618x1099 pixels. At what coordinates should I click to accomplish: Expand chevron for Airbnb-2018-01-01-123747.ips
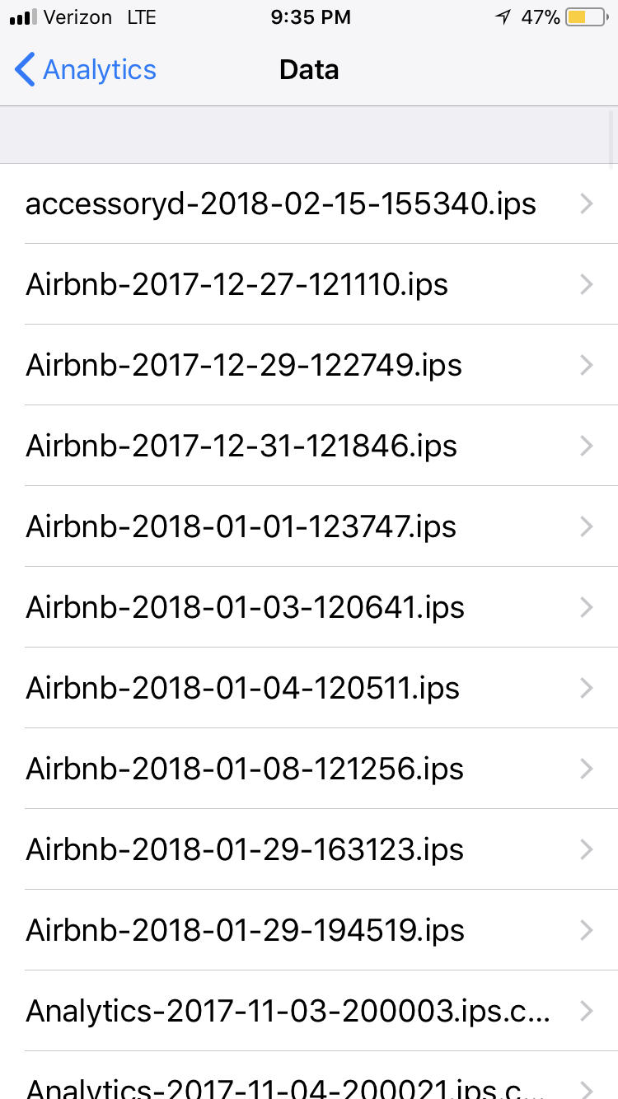tap(587, 526)
